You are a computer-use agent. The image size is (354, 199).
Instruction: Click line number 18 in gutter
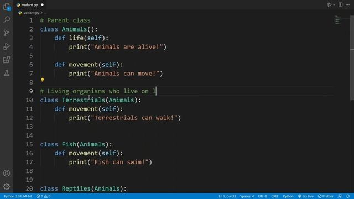[x=29, y=171]
